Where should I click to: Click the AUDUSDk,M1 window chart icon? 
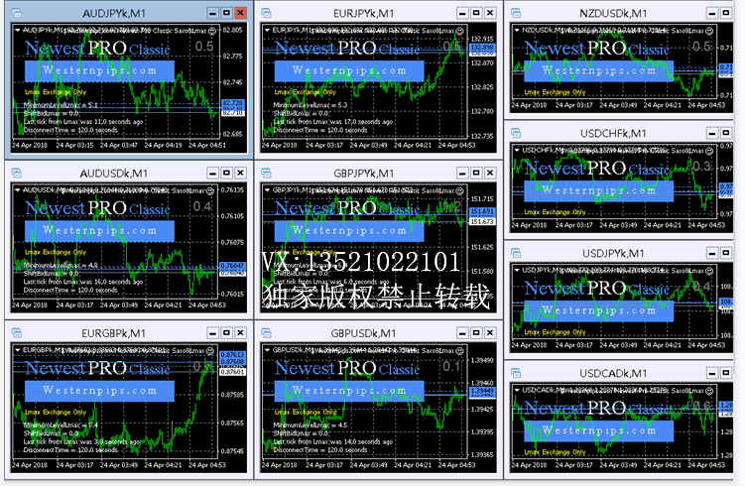point(16,173)
